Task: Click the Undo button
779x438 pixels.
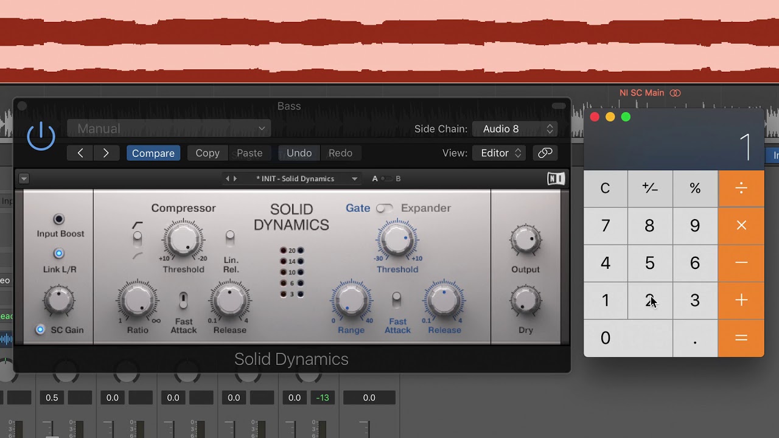Action: 299,153
